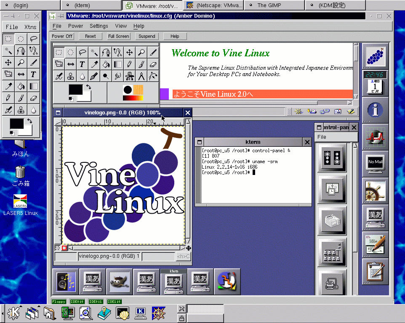This screenshot has height=323, width=405.
Task: Click the gradient preview bar in the VMware guest toolbox
Action: [x=133, y=98]
